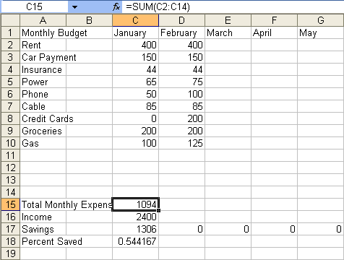The width and height of the screenshot is (344, 260).
Task: Select the February Gas cell showing 125
Action: click(181, 143)
